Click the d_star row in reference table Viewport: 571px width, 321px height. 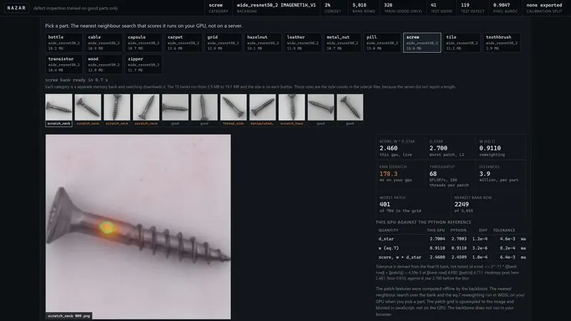tap(451, 239)
